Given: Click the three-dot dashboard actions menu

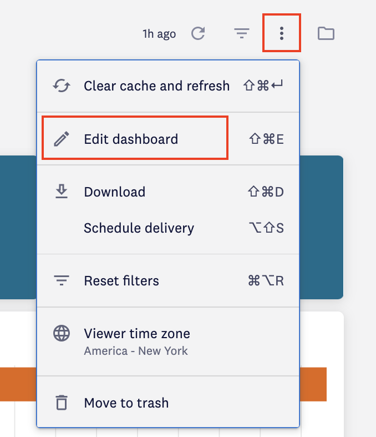Looking at the screenshot, I should tap(282, 34).
